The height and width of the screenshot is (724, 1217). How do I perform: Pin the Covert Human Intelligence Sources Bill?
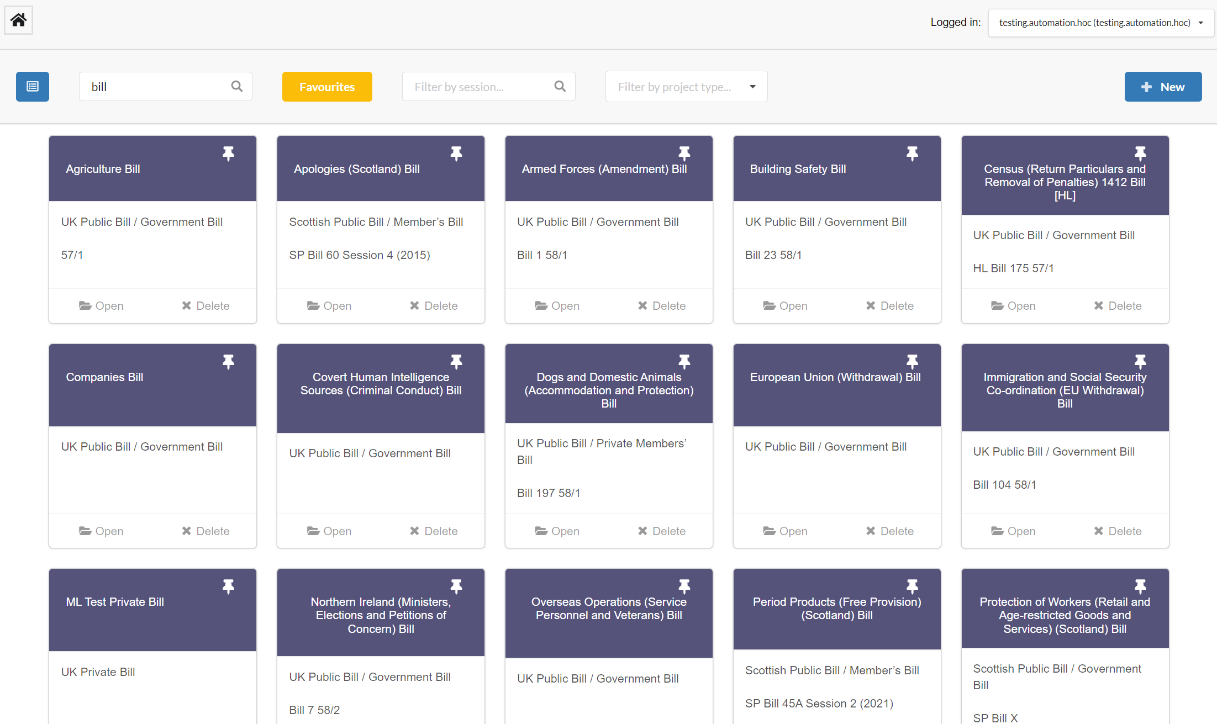coord(456,362)
